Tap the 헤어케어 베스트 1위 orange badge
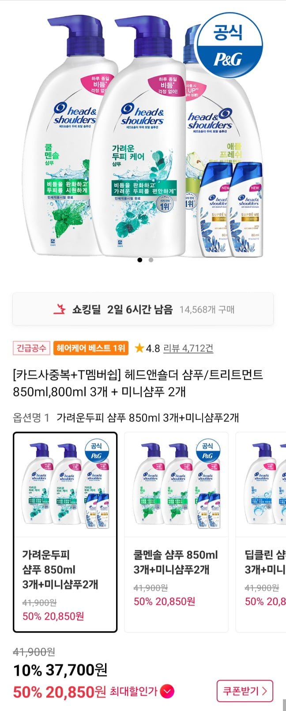Viewport: 286px width, 711px height. tap(90, 348)
